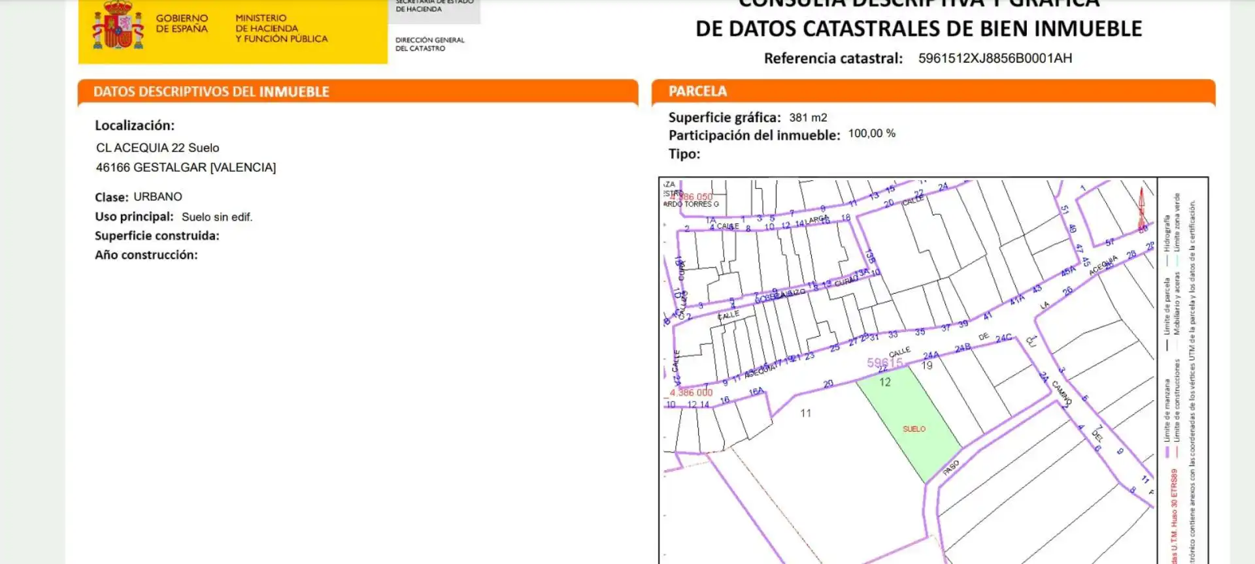Select the 'URBANO' class value

coord(158,196)
